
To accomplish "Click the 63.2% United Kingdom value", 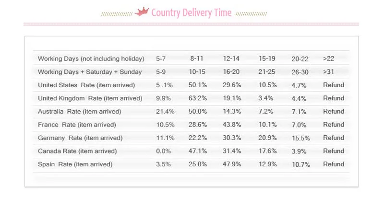I will tap(198, 98).
